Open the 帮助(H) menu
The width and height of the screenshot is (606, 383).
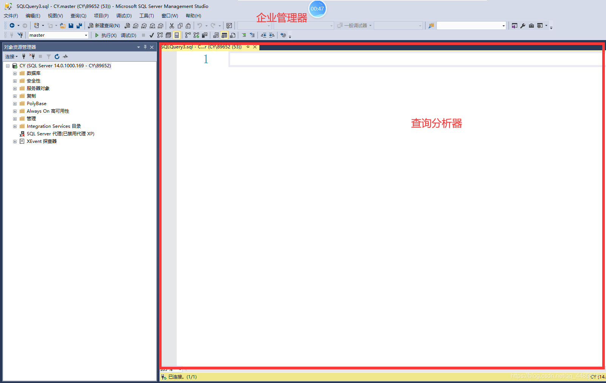click(x=193, y=16)
